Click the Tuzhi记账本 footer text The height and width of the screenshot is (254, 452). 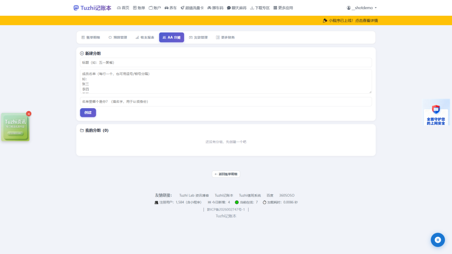click(x=226, y=216)
